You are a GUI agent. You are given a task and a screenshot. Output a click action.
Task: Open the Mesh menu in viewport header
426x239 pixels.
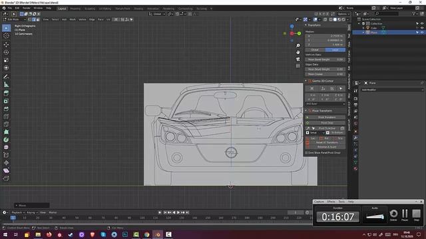tap(73, 19)
